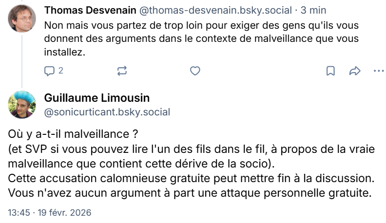Bookmark Thomas Desvenain's reply
This screenshot has width=386, height=223.
coord(330,71)
